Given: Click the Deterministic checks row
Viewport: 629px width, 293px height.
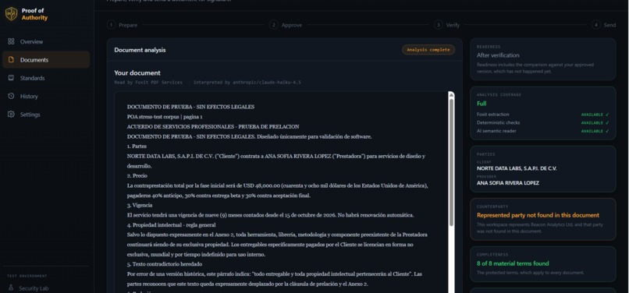Looking at the screenshot, I should (542, 122).
